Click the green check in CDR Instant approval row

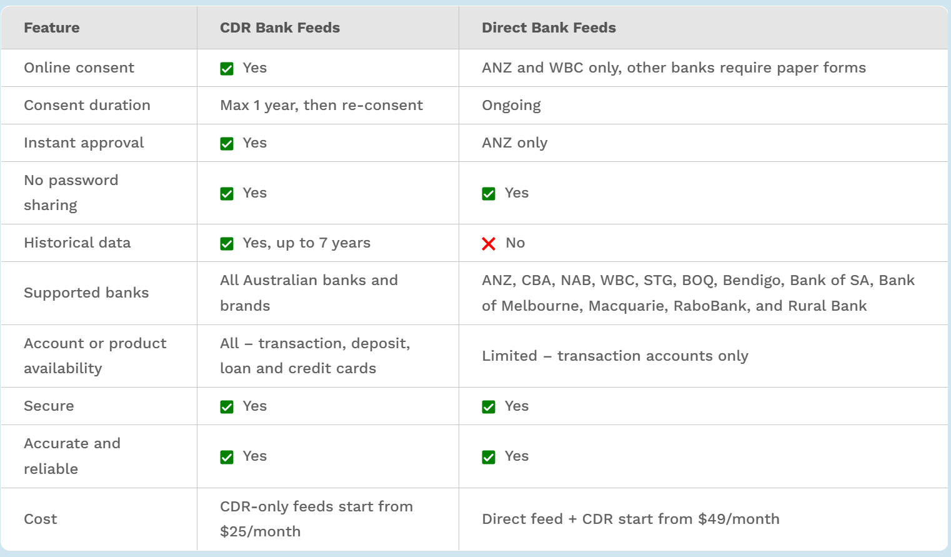pos(227,144)
